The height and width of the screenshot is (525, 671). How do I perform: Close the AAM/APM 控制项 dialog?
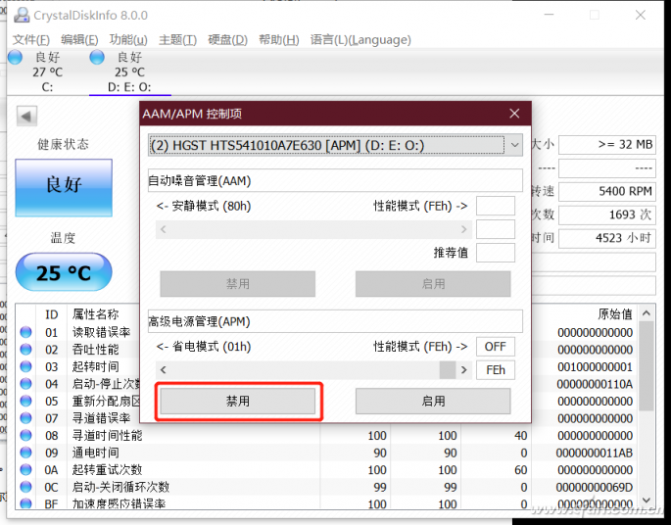[514, 114]
